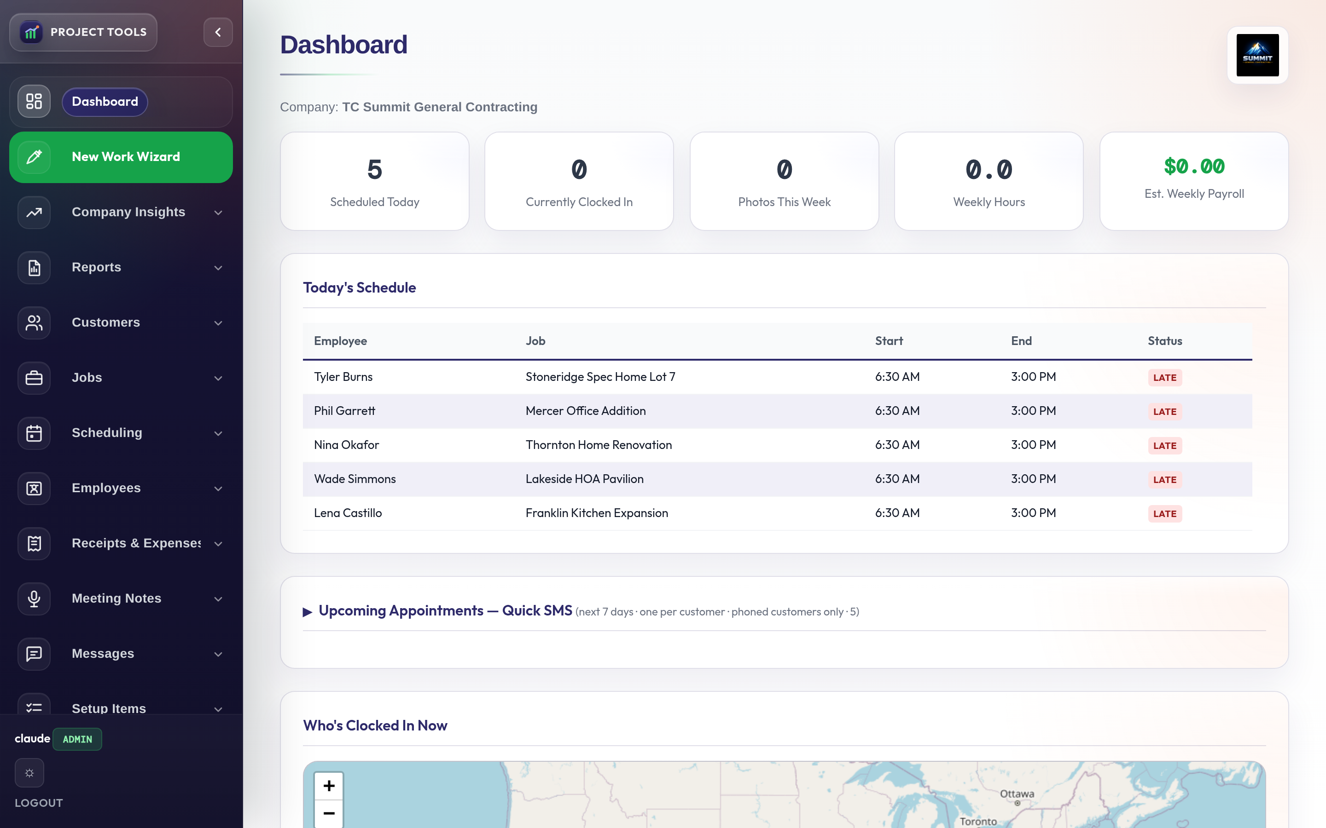The height and width of the screenshot is (828, 1326).
Task: Open the New Work Wizard label
Action: point(126,156)
